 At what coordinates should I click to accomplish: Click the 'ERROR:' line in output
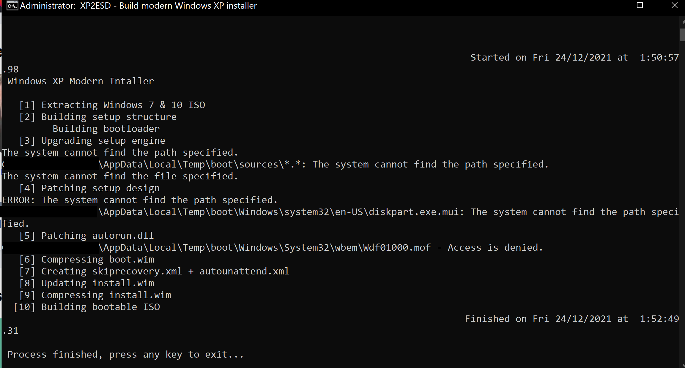tap(140, 200)
